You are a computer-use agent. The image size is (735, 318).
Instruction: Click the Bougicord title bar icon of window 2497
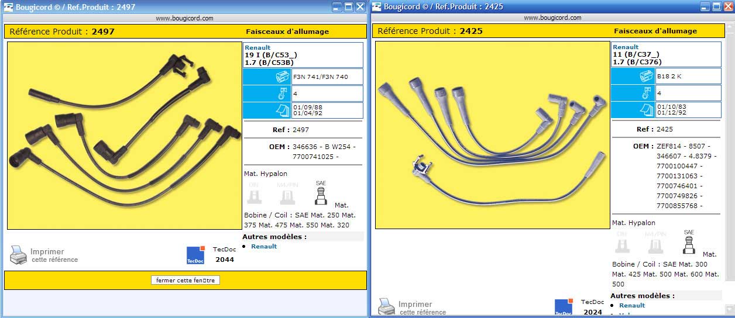click(x=8, y=7)
